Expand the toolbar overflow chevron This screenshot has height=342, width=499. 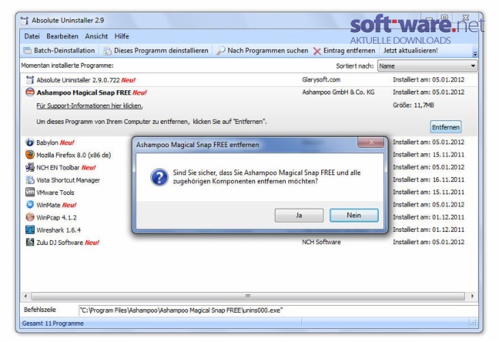coord(475,54)
